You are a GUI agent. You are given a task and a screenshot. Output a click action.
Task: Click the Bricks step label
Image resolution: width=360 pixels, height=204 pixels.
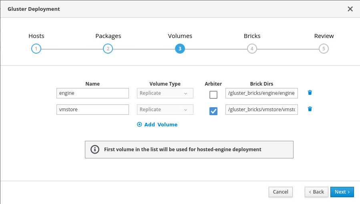pos(252,36)
